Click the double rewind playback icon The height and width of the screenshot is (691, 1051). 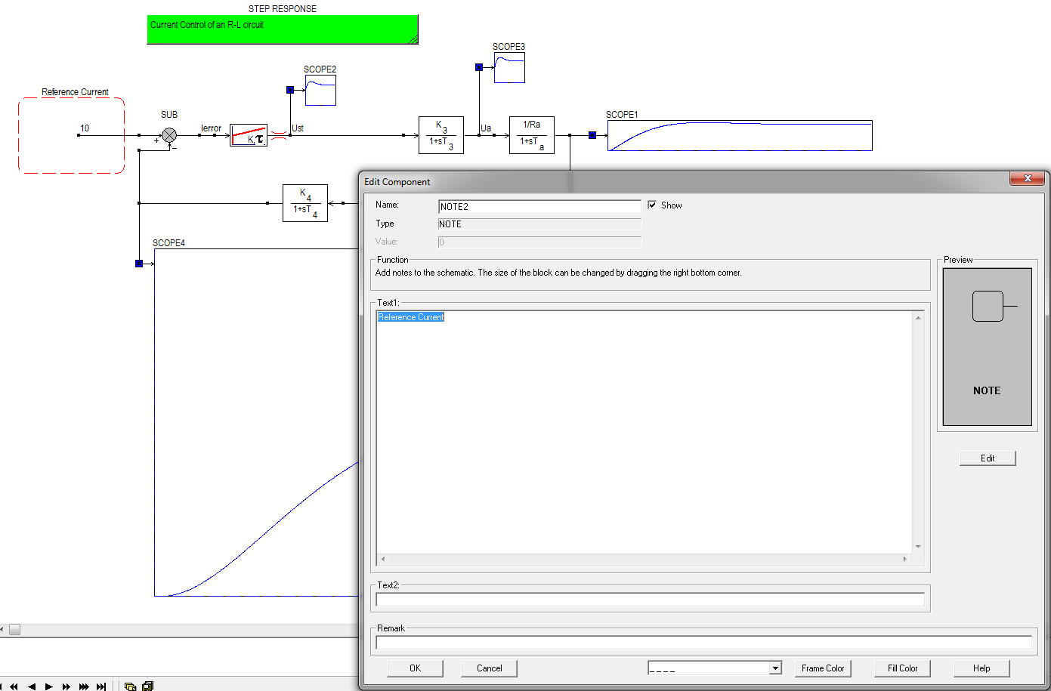(14, 686)
